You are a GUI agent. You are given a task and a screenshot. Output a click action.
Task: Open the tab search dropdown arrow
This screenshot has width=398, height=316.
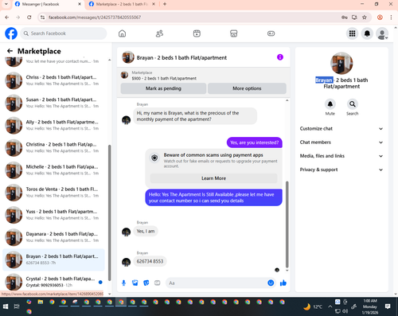(6, 4)
